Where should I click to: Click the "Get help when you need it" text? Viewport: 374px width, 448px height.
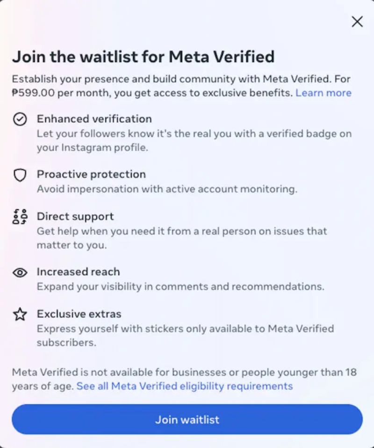[x=182, y=238]
